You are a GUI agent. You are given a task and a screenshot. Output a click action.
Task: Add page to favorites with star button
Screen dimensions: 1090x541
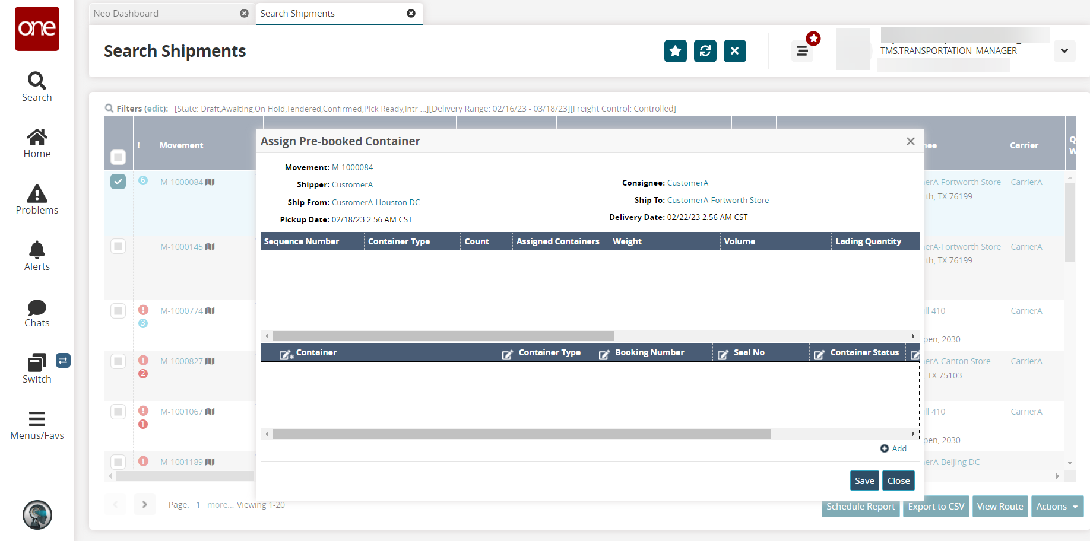click(676, 51)
